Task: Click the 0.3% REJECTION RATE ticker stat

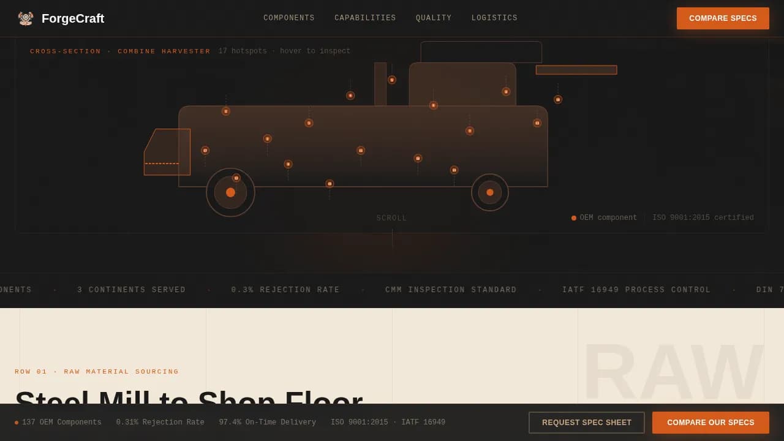Action: [285, 289]
